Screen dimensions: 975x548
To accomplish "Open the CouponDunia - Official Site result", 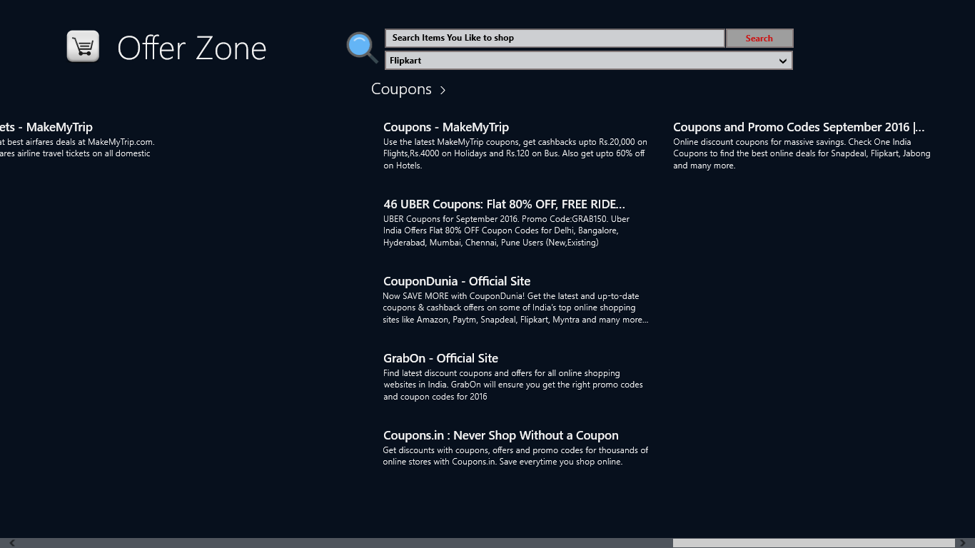I will tap(457, 281).
